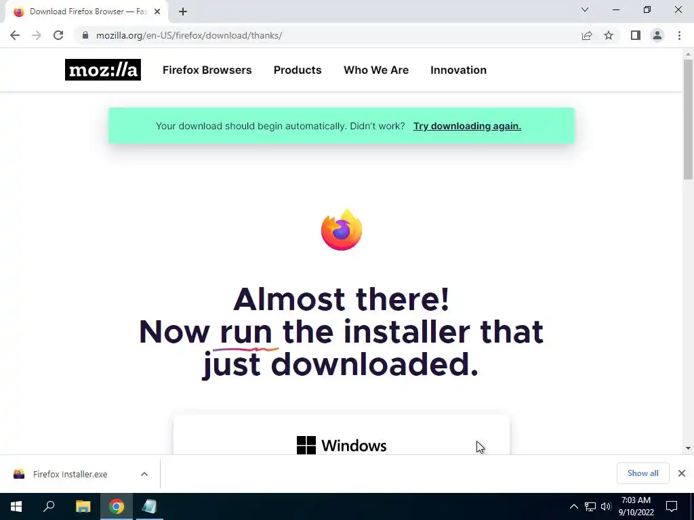Share this page via the share icon
This screenshot has width=694, height=520.
coord(587,35)
